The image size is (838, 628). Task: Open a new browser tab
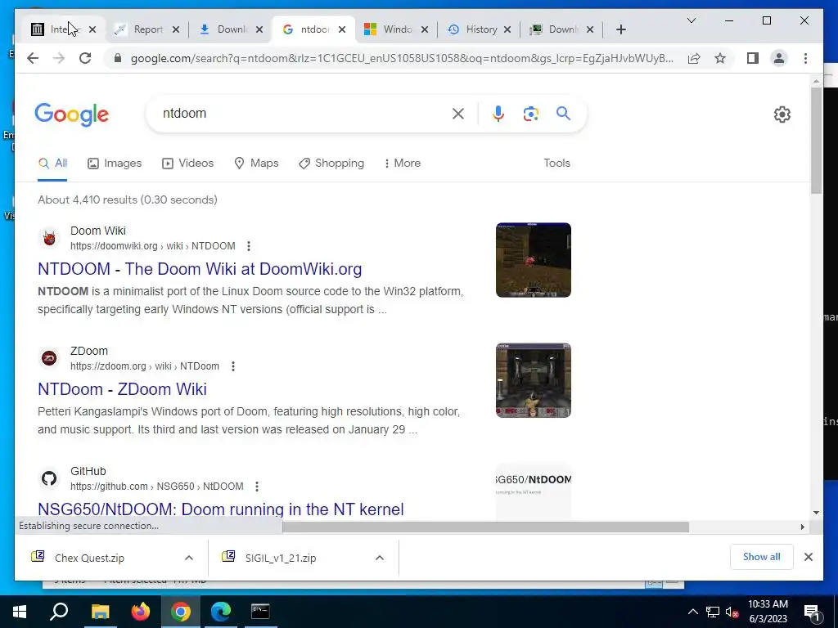[620, 29]
